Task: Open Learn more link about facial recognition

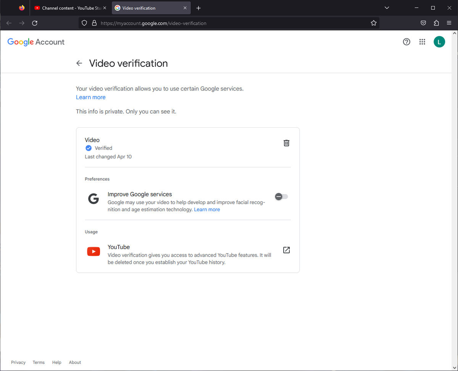Action: click(207, 209)
